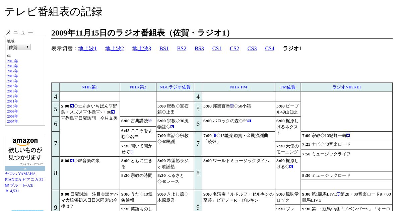The height and width of the screenshot is (211, 402).
Task: Open the 2014年 year link
Action: [x=12, y=86]
